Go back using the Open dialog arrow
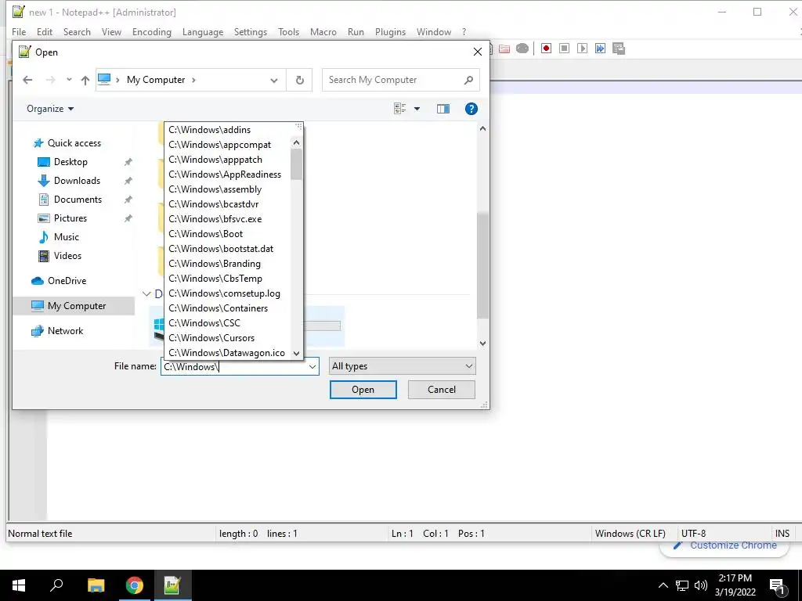Viewport: 802px width, 601px height. [27, 80]
